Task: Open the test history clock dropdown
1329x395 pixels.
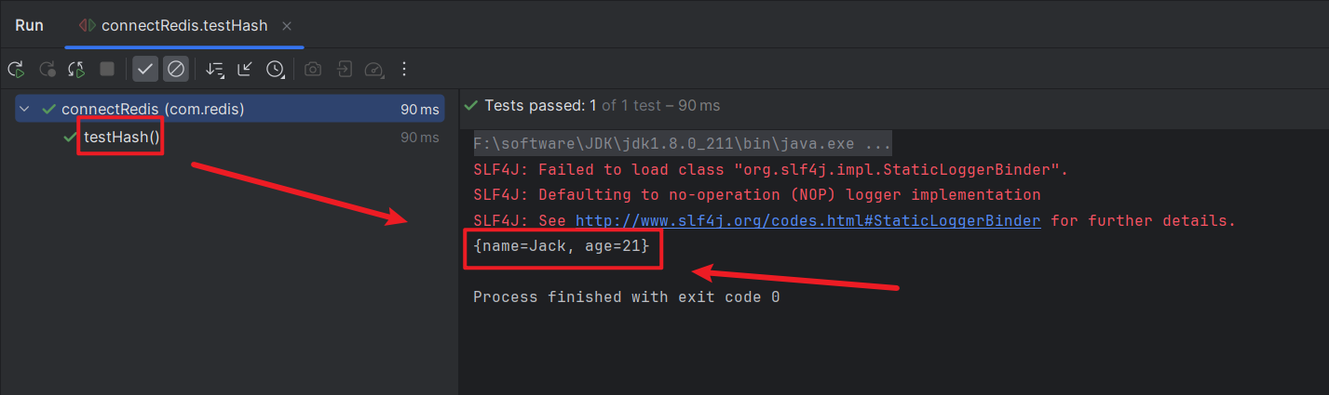Action: point(276,69)
